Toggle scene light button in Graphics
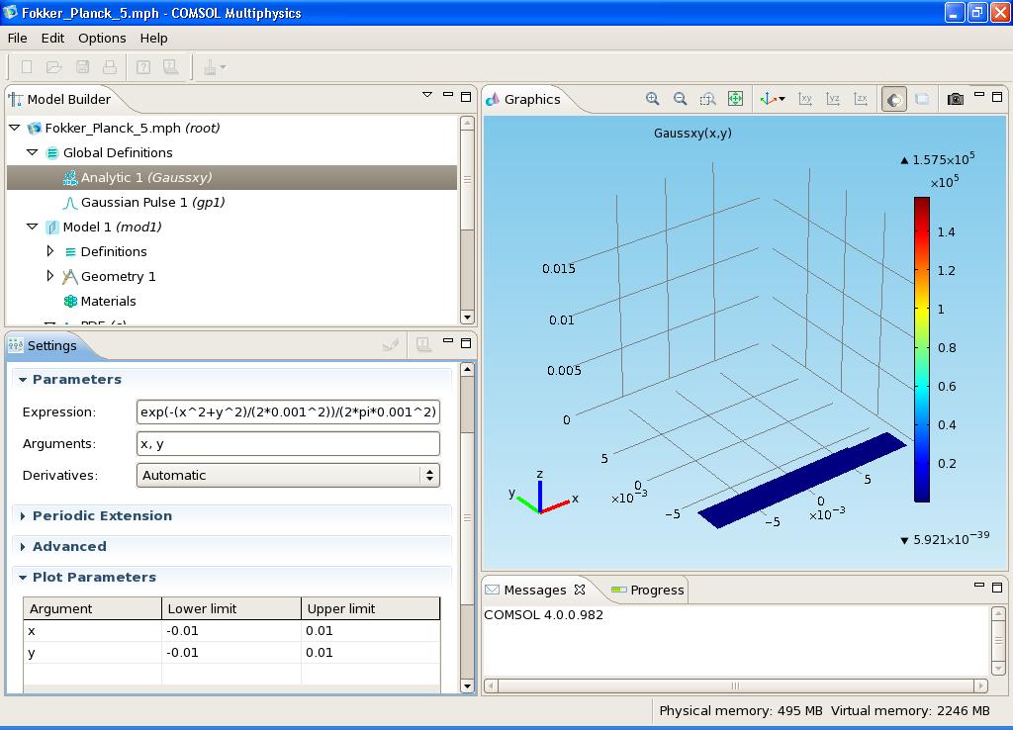 coord(893,99)
